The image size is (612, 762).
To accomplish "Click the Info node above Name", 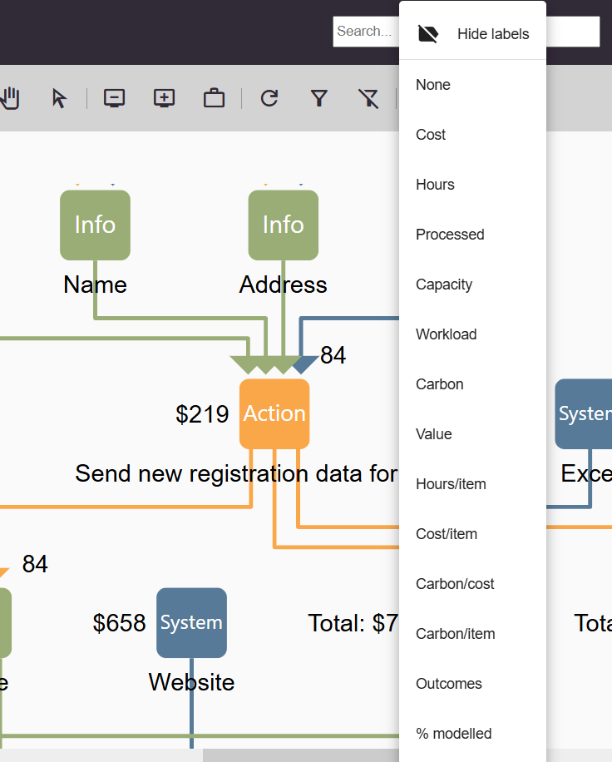I will tap(95, 225).
